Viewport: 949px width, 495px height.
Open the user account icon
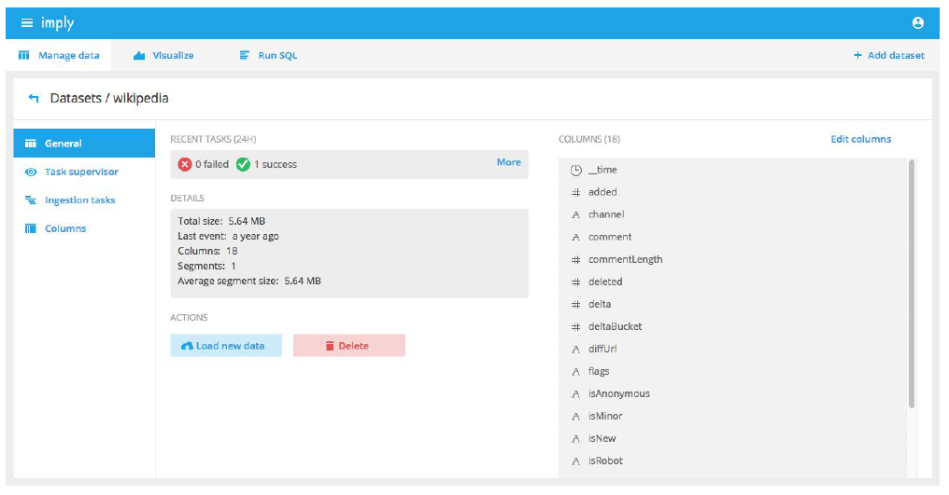917,23
